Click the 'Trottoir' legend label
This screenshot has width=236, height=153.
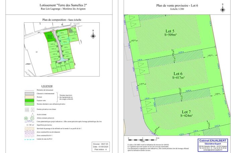pos(40,97)
